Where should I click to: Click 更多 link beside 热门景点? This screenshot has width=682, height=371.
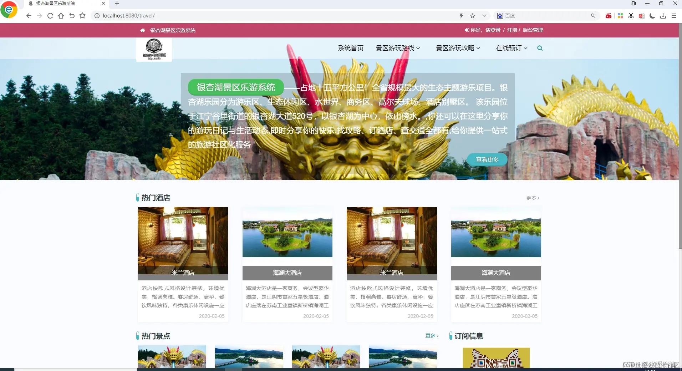pyautogui.click(x=432, y=336)
